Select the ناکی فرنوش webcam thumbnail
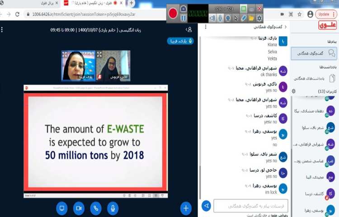The image size is (339, 217). click(x=113, y=66)
